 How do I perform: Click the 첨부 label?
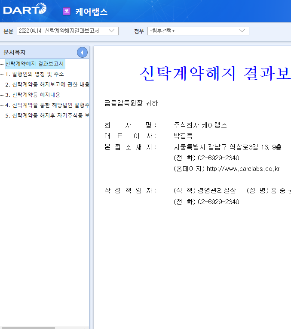(x=139, y=31)
